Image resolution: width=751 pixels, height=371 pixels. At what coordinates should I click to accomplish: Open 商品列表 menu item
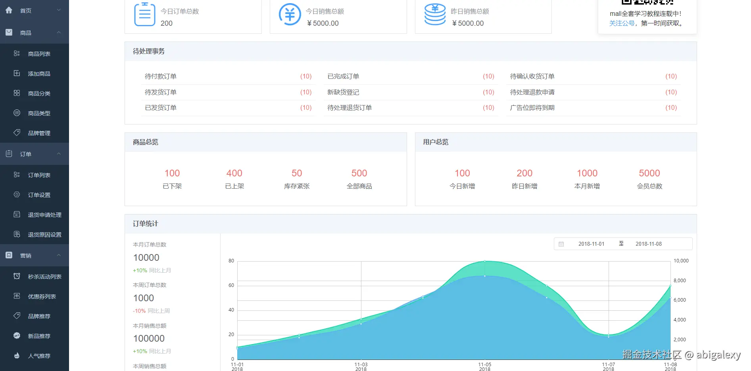[x=35, y=54]
